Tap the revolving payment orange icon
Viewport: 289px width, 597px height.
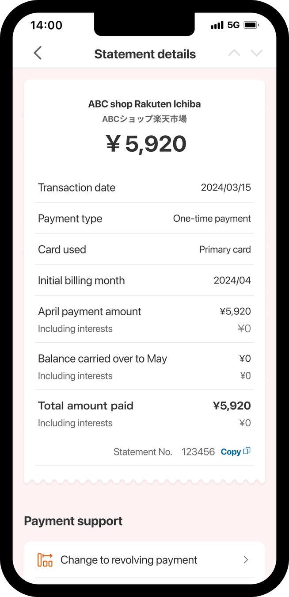(45, 560)
